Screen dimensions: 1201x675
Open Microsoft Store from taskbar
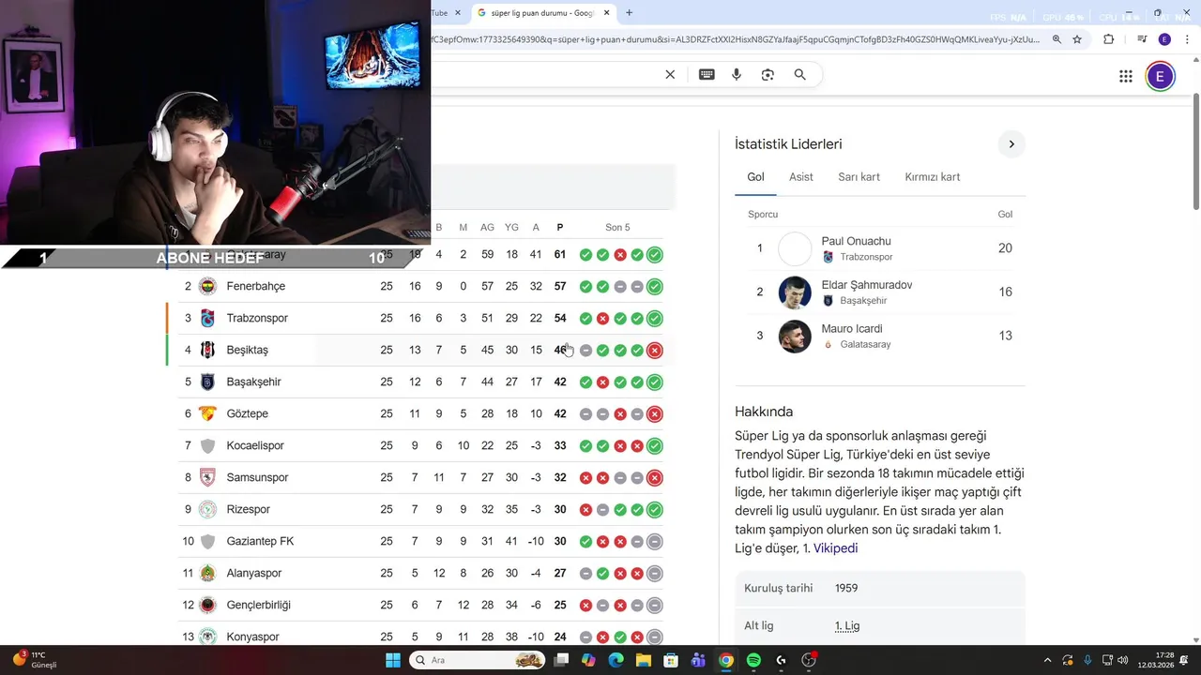coord(671,660)
